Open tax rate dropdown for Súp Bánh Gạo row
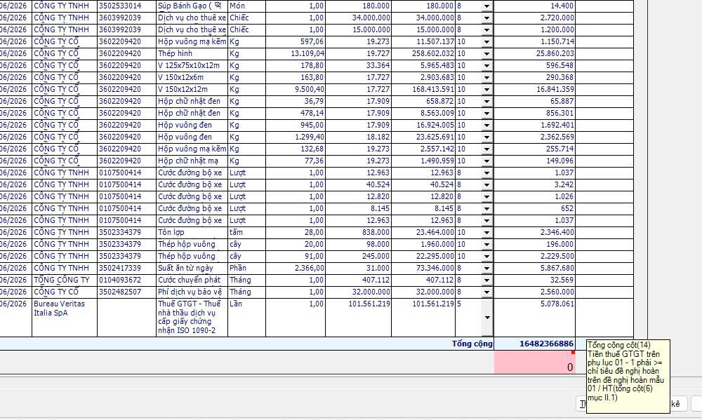This screenshot has height=420, width=702. 486,6
